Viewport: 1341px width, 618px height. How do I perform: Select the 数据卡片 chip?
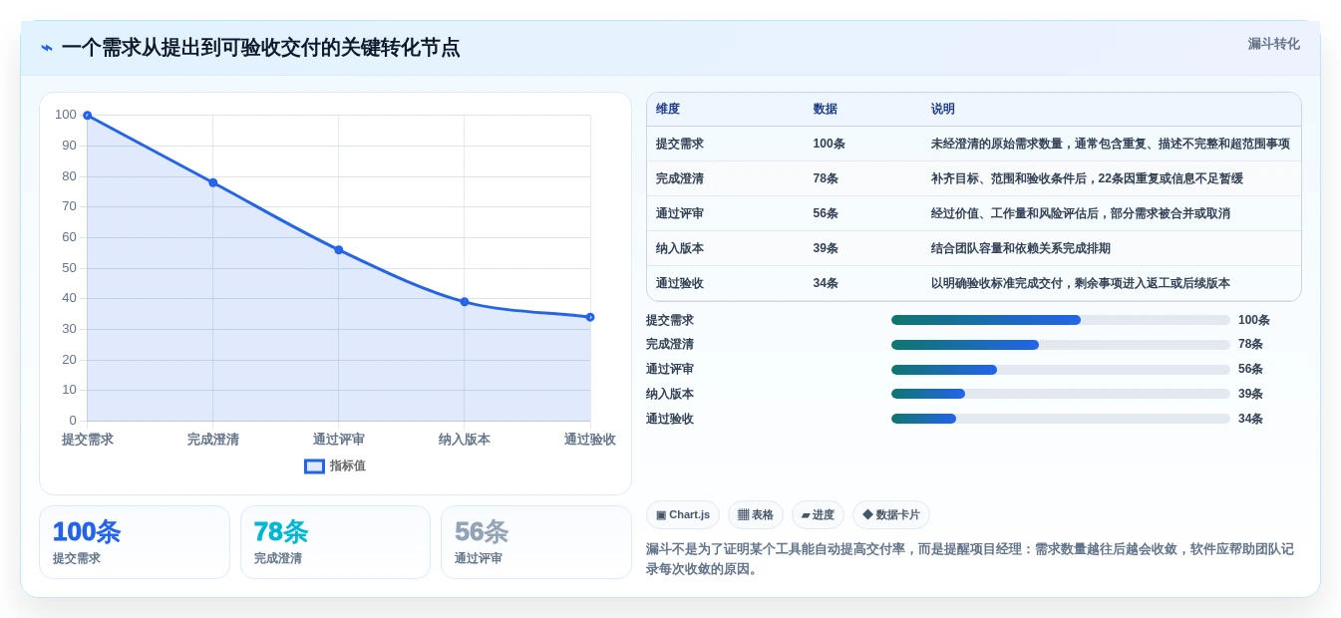(x=891, y=514)
